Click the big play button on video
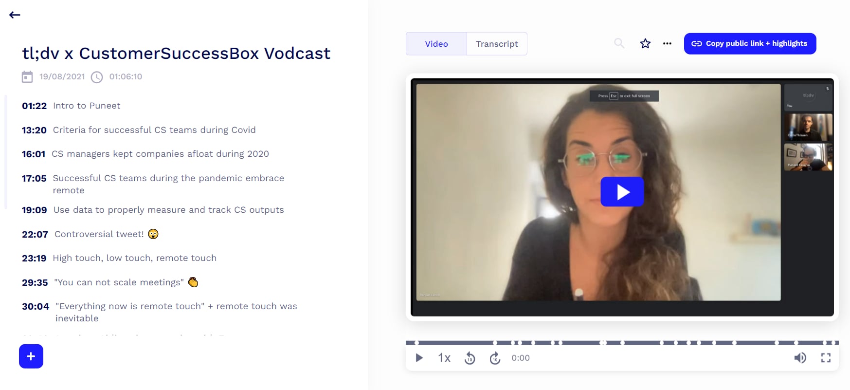Screen dimensions: 850x390 pyautogui.click(x=622, y=192)
